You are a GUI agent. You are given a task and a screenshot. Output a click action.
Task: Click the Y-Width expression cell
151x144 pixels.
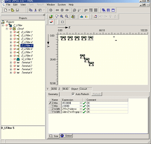click(x=71, y=112)
